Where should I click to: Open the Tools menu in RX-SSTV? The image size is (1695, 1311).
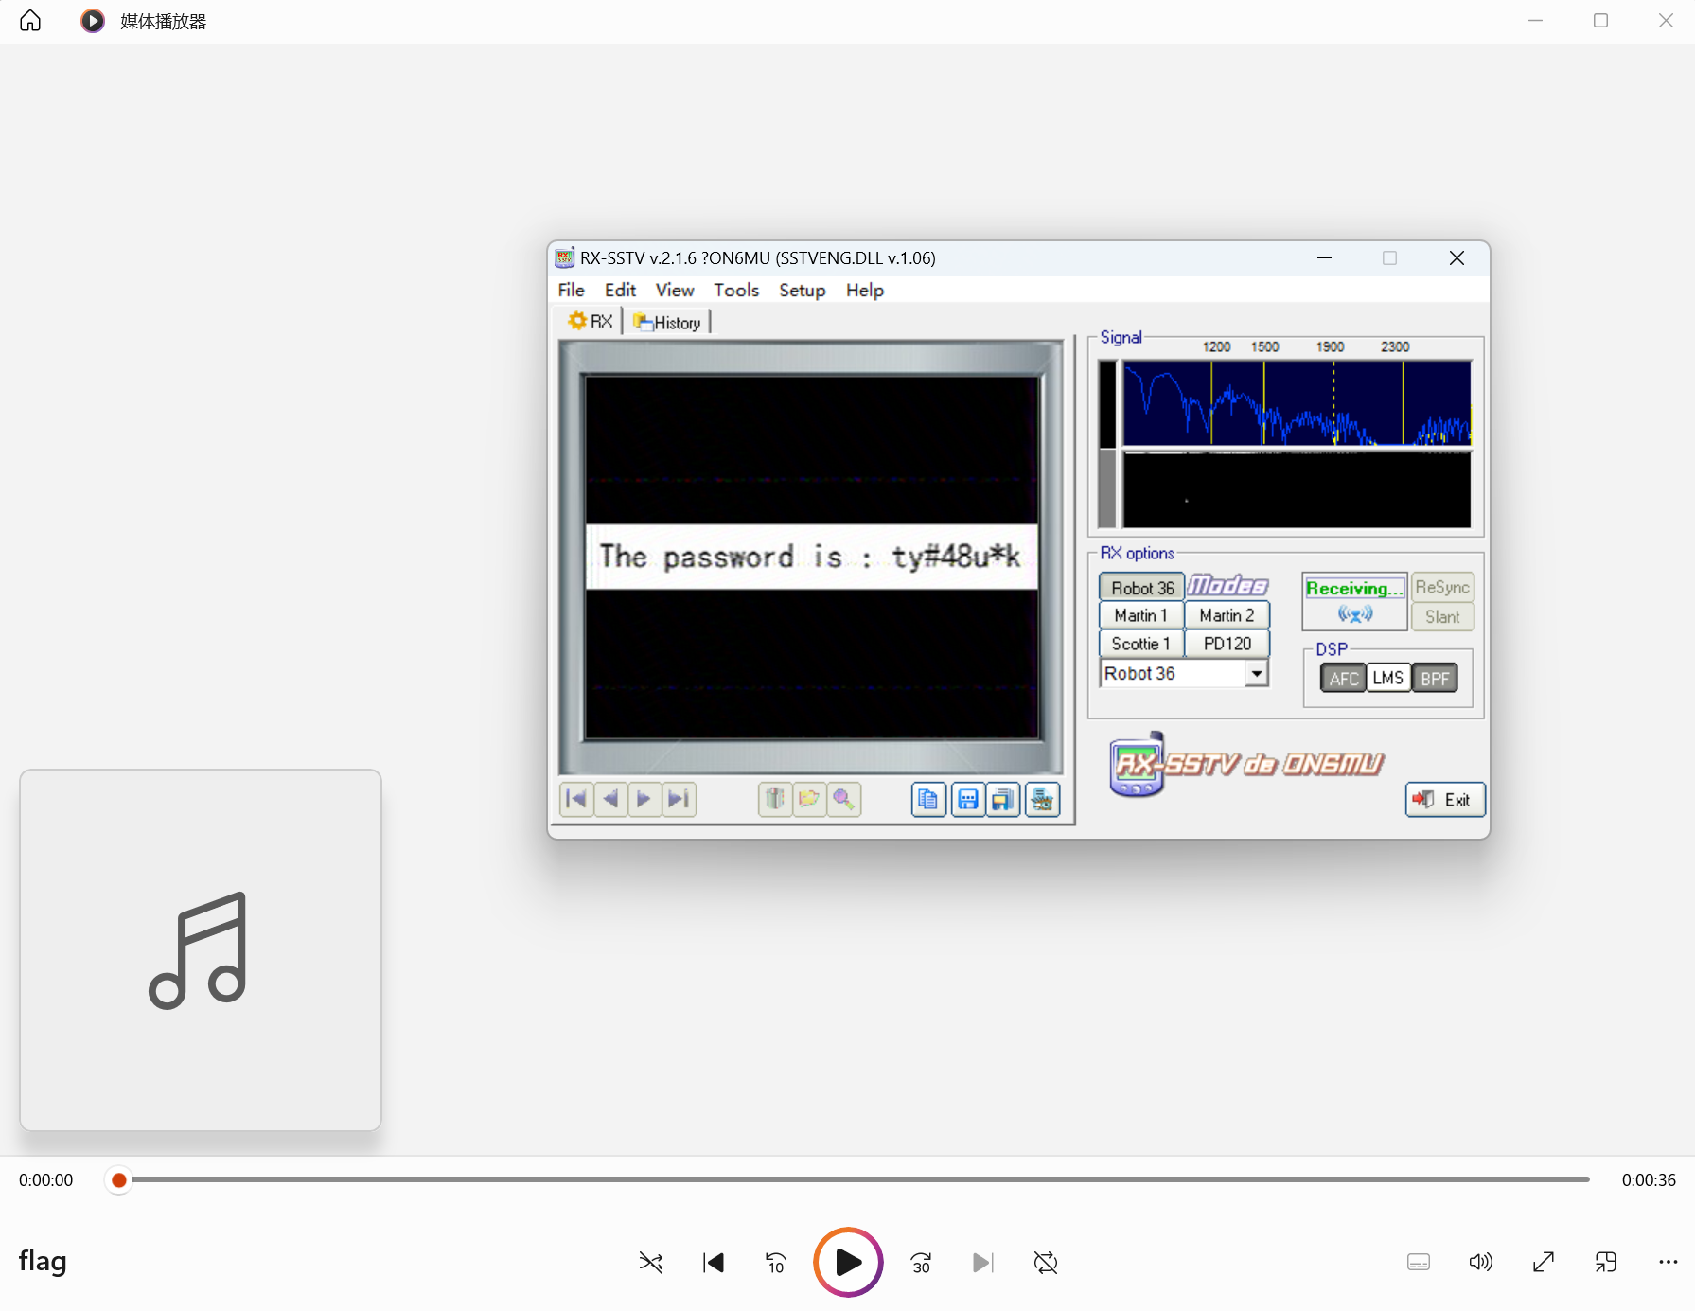click(736, 290)
